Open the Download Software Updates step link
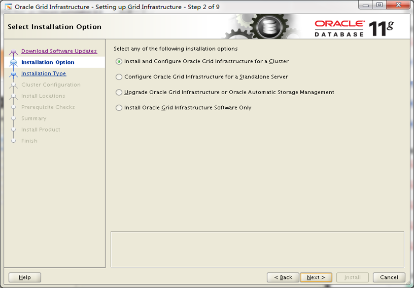 pyautogui.click(x=59, y=51)
